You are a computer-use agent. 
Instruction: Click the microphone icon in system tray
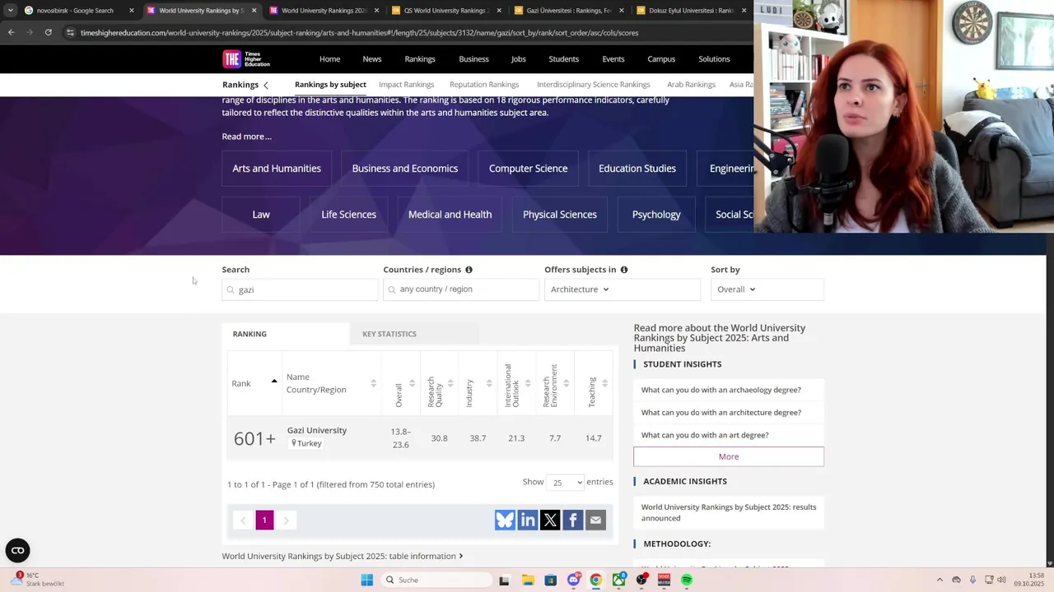(x=972, y=580)
